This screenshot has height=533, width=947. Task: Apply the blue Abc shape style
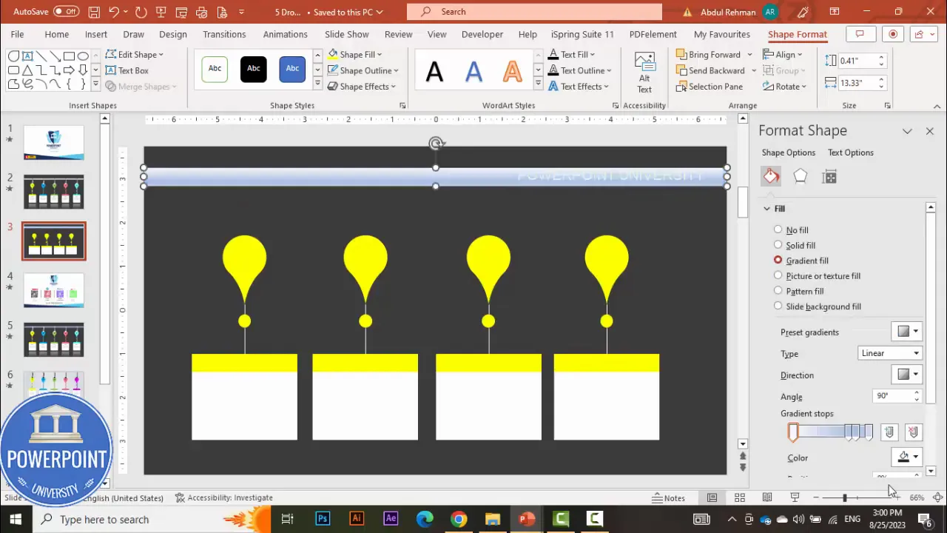click(x=292, y=69)
